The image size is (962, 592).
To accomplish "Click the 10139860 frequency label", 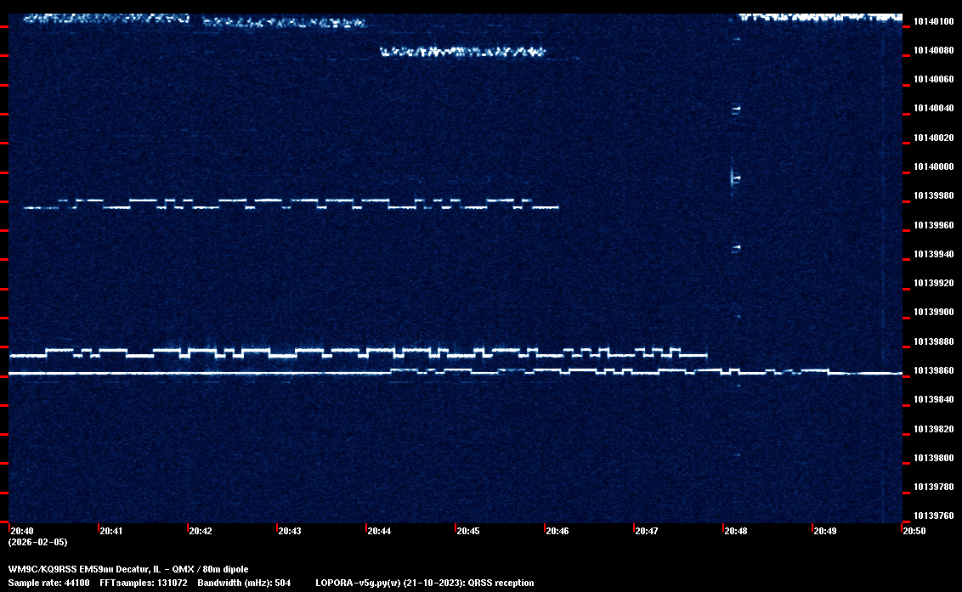I will 932,371.
